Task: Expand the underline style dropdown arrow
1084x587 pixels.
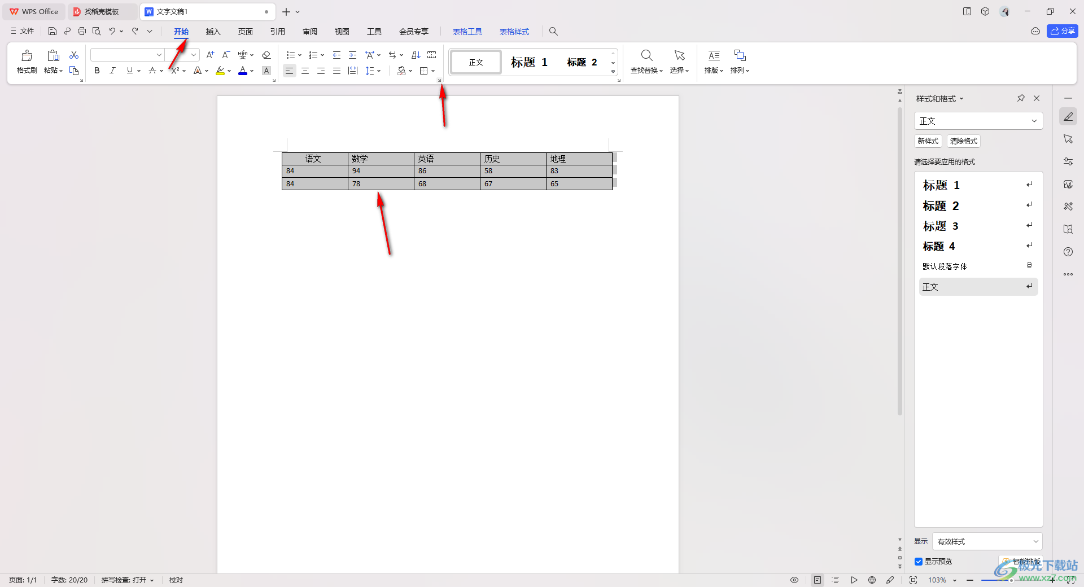Action: point(139,71)
